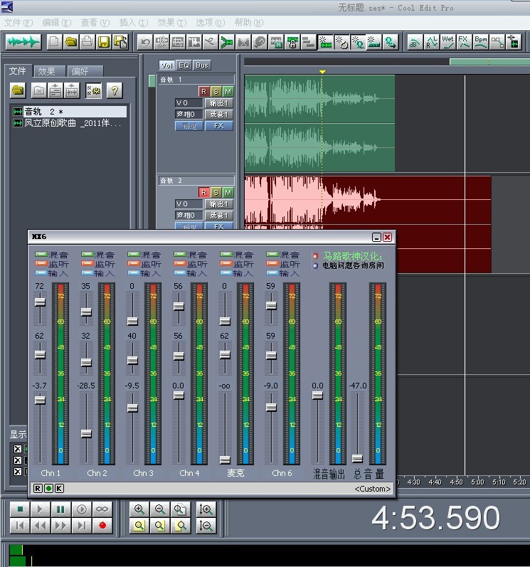Open the 输出1 output selector on track 1

pyautogui.click(x=219, y=103)
